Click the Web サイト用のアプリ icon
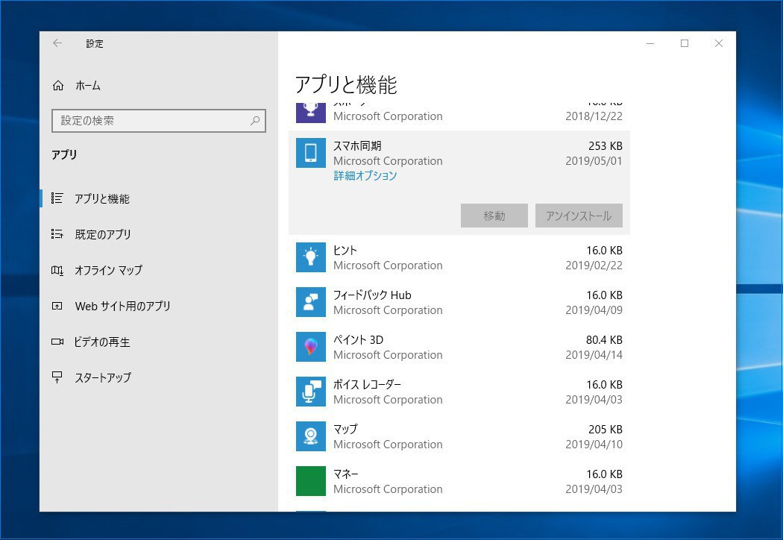Image resolution: width=783 pixels, height=540 pixels. pyautogui.click(x=57, y=306)
